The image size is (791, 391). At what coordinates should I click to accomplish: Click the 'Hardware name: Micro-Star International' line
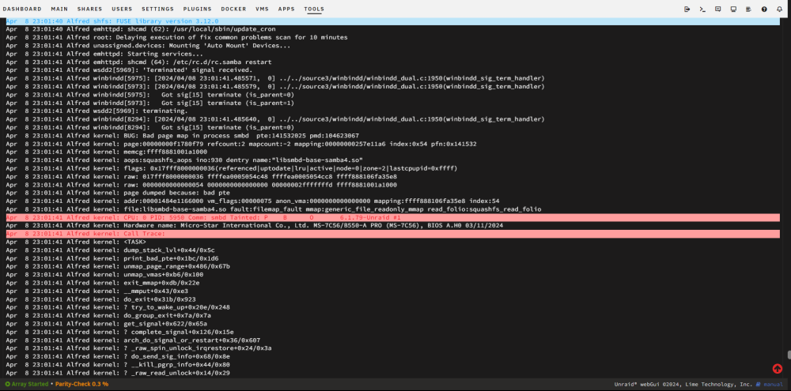tap(254, 226)
